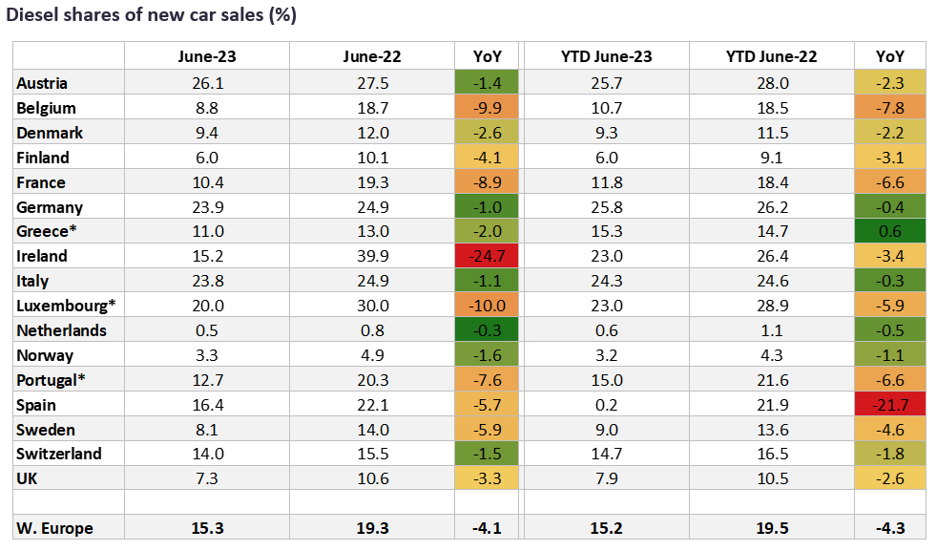936x551 pixels.
Task: Select the Switzerland row label
Action: click(59, 454)
